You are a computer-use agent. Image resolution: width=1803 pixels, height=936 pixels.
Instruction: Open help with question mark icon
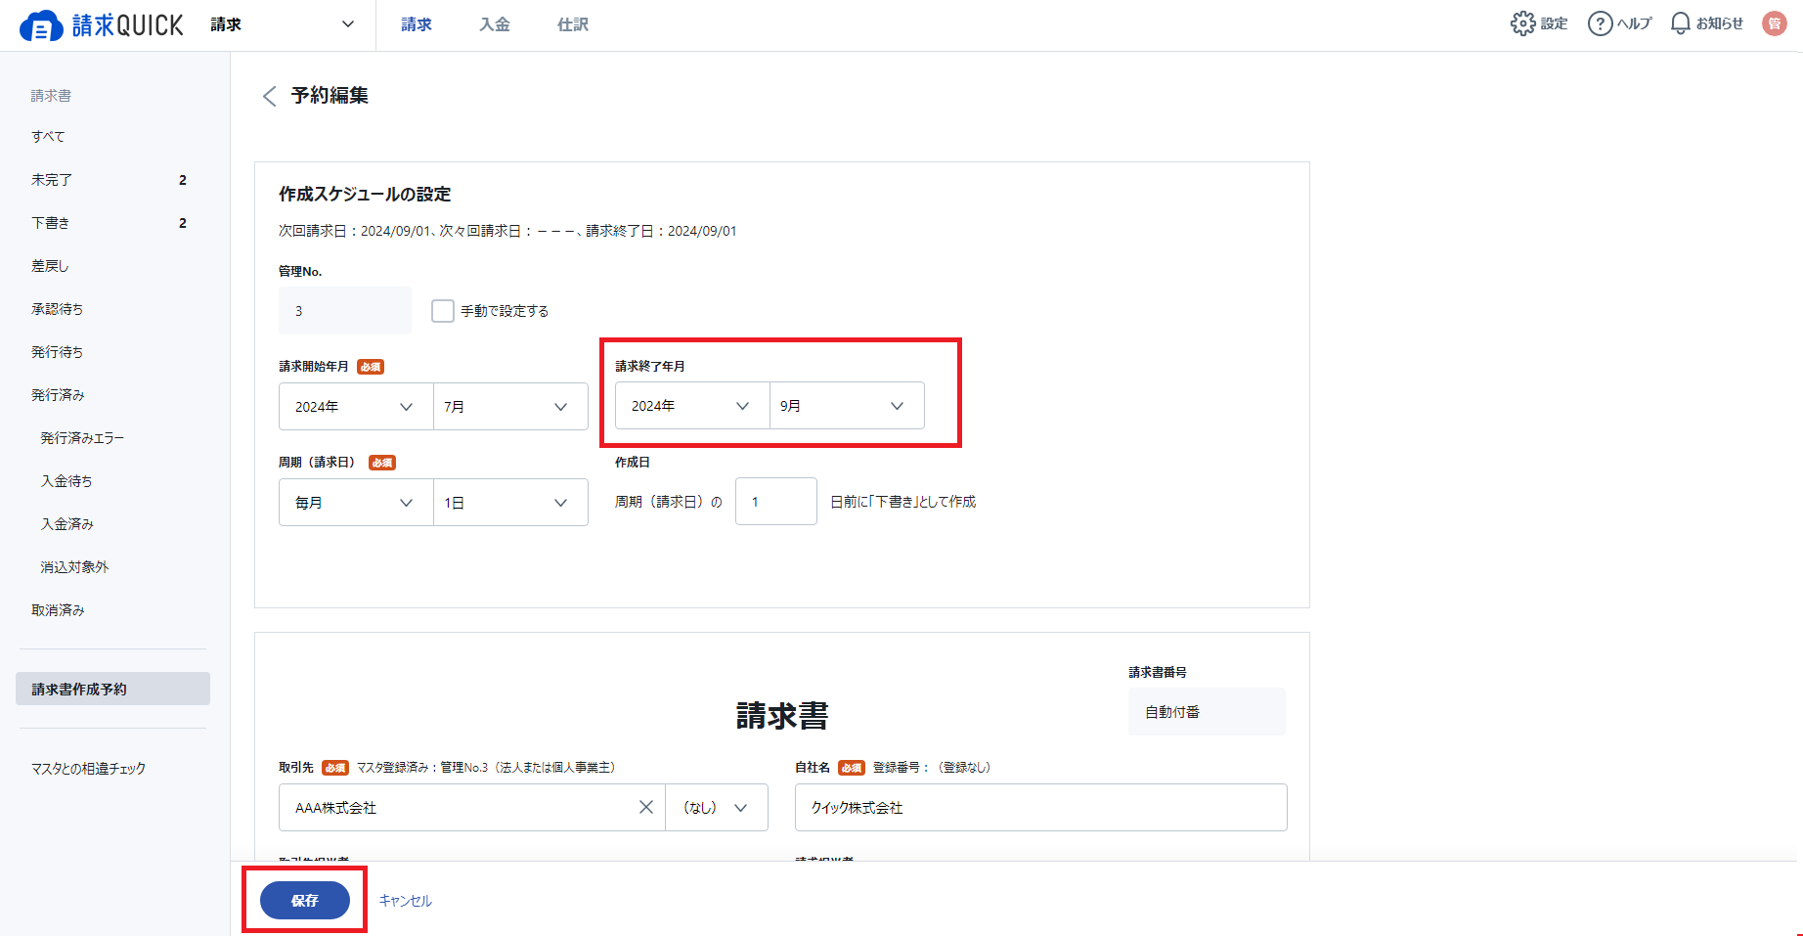coord(1600,23)
